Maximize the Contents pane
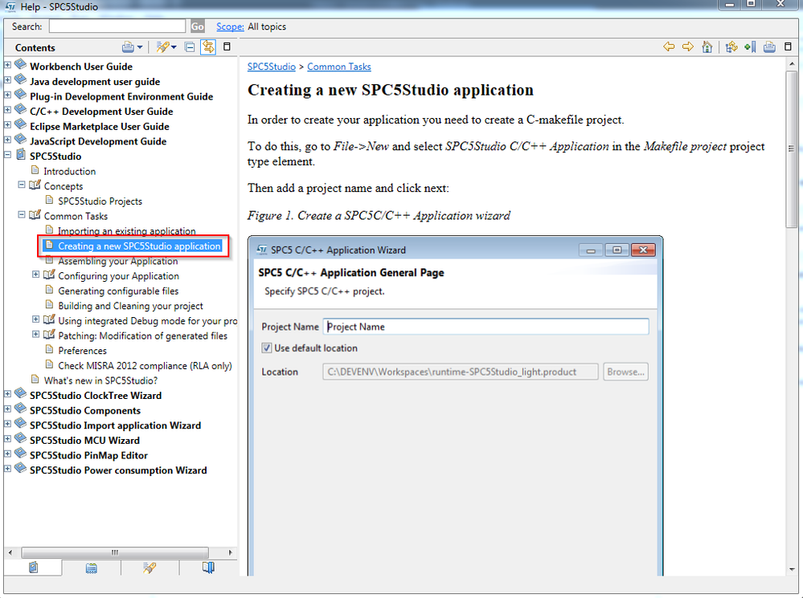This screenshot has width=803, height=598. tap(227, 47)
